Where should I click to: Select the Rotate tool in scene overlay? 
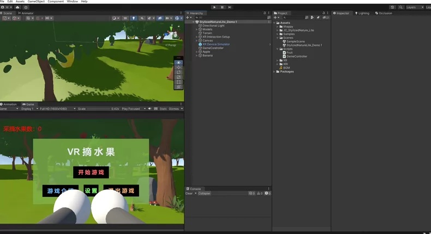coord(178,72)
